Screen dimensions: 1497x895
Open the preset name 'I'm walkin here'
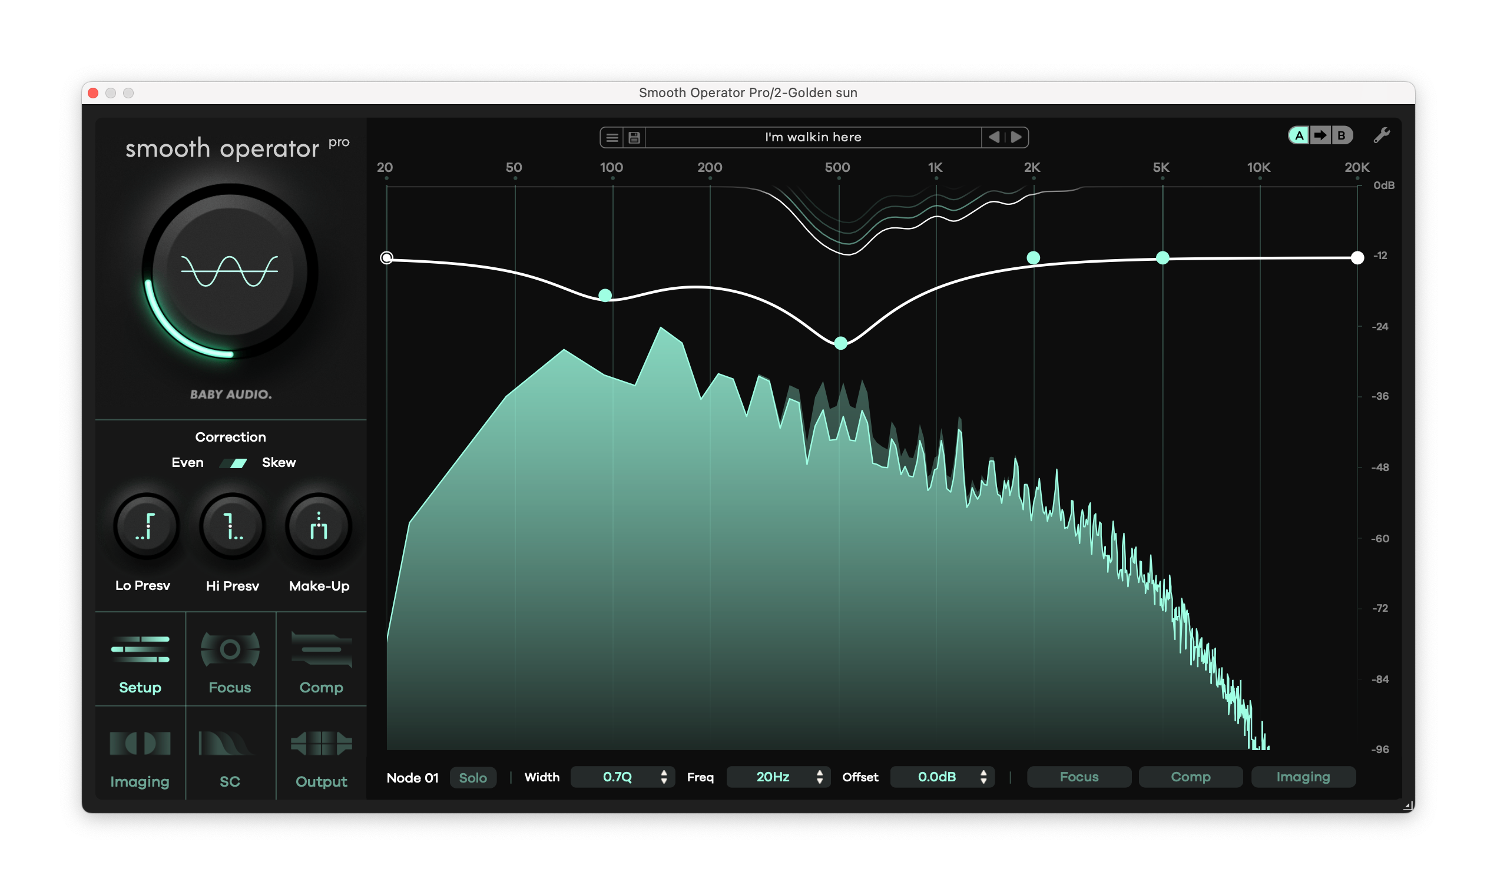pos(813,137)
